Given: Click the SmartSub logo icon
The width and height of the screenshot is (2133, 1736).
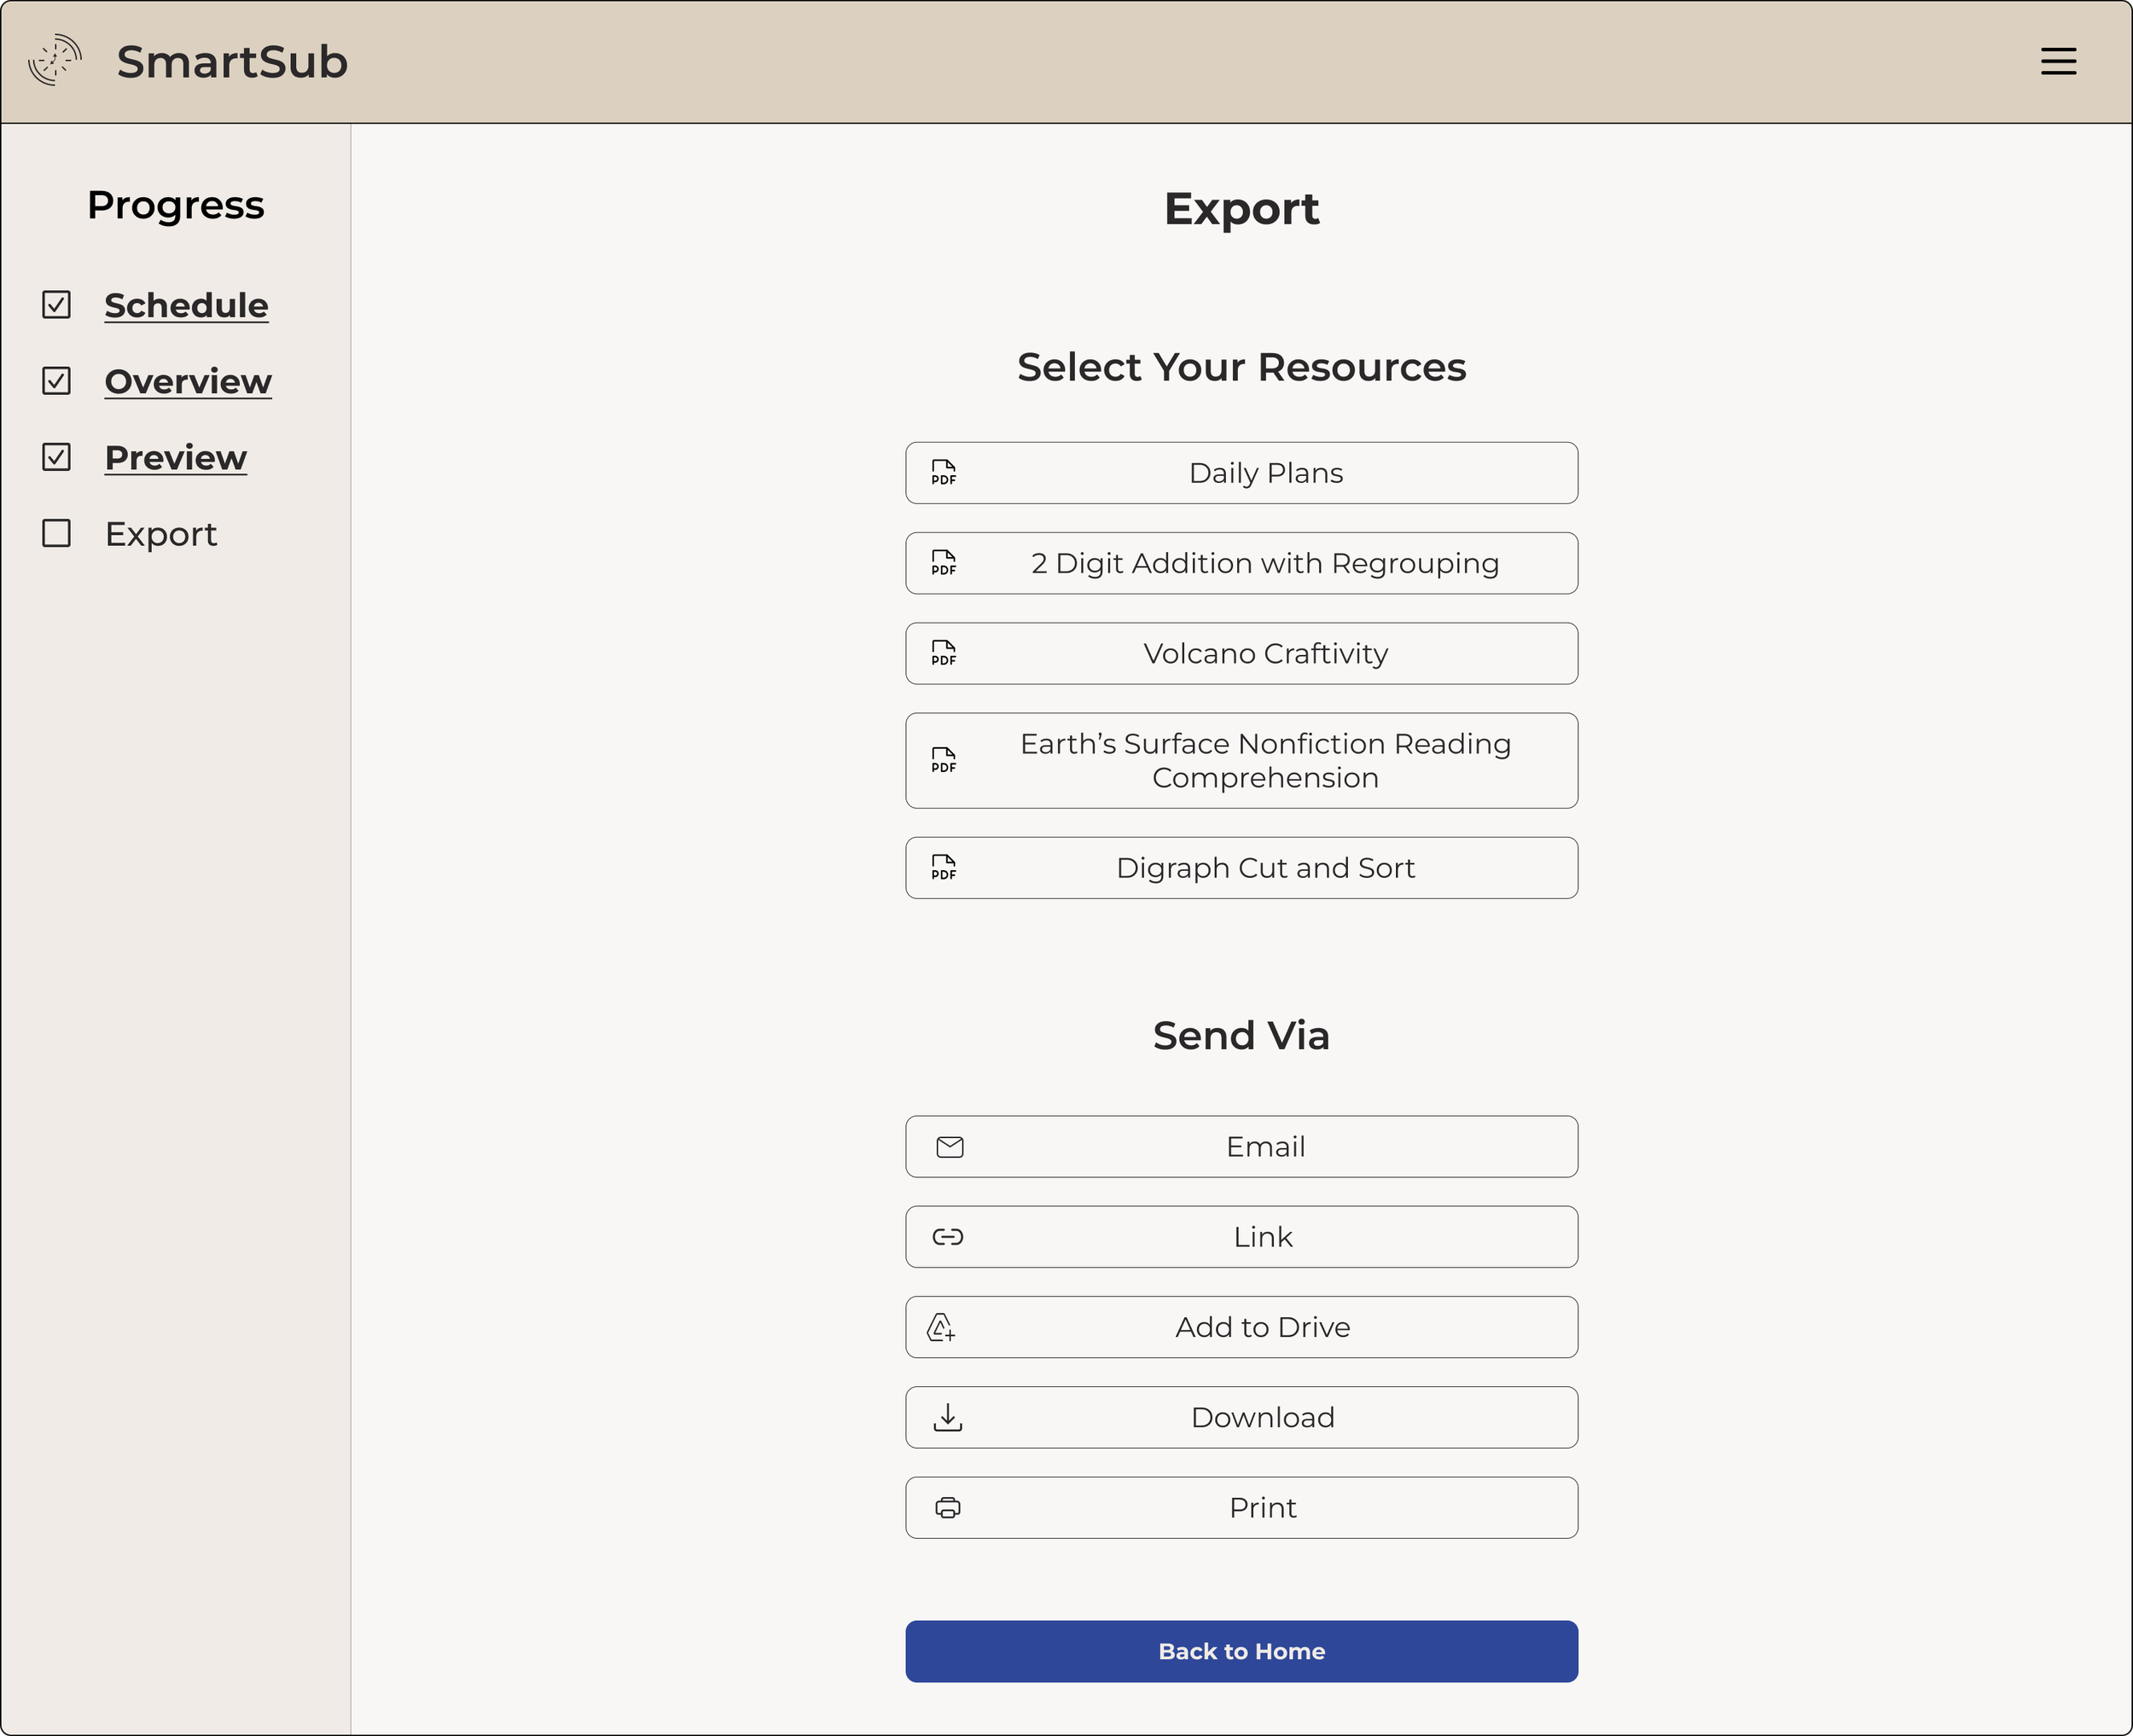Looking at the screenshot, I should tap(55, 61).
